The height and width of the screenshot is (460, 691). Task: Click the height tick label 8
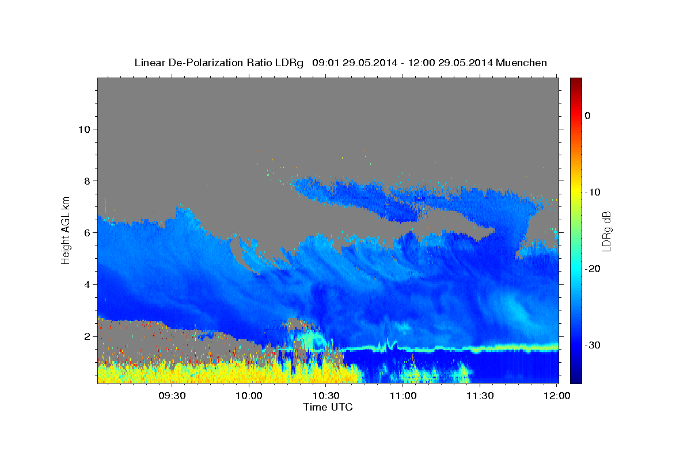click(x=86, y=181)
